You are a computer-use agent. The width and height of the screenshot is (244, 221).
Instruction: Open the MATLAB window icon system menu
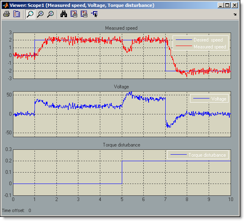5,5
